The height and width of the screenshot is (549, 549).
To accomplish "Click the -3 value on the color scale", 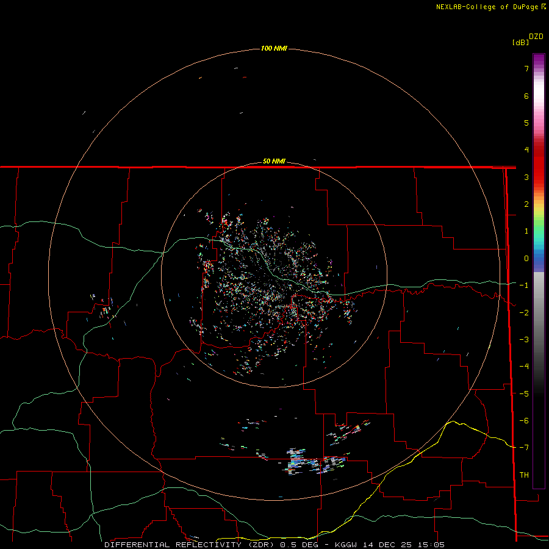I will pyautogui.click(x=524, y=340).
